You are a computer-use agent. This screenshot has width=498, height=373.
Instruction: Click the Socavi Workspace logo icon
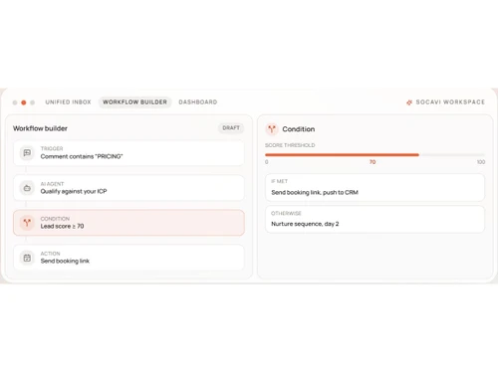click(409, 102)
